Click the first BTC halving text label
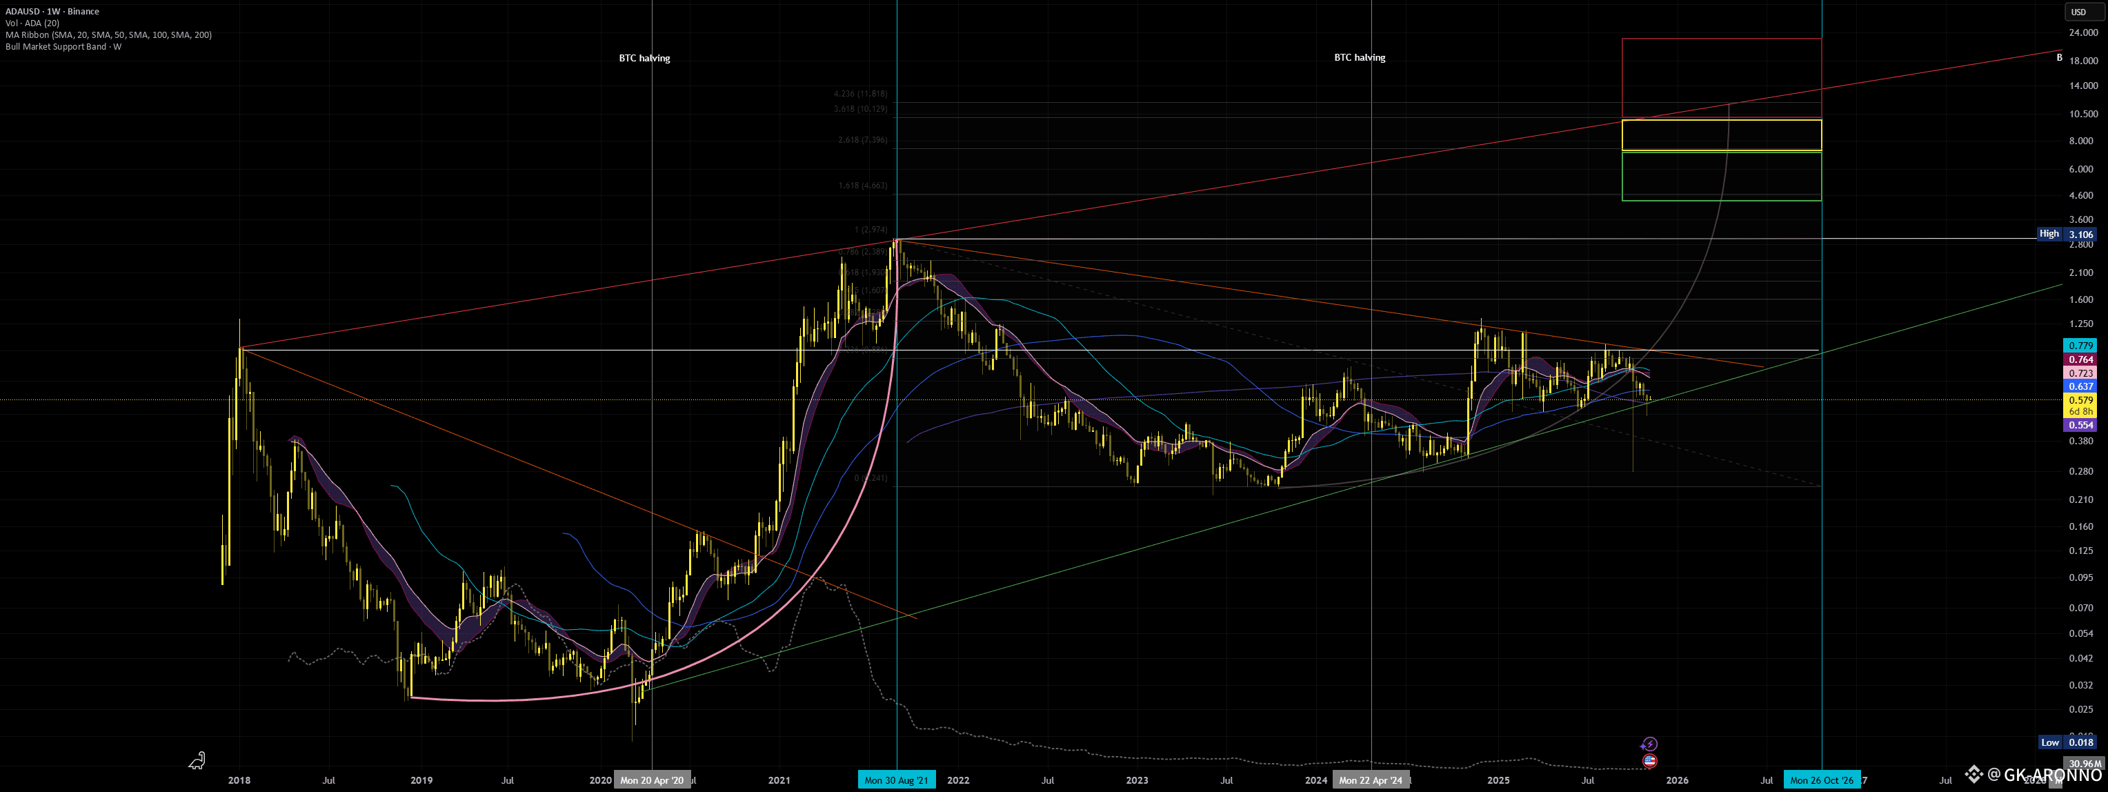 click(644, 58)
